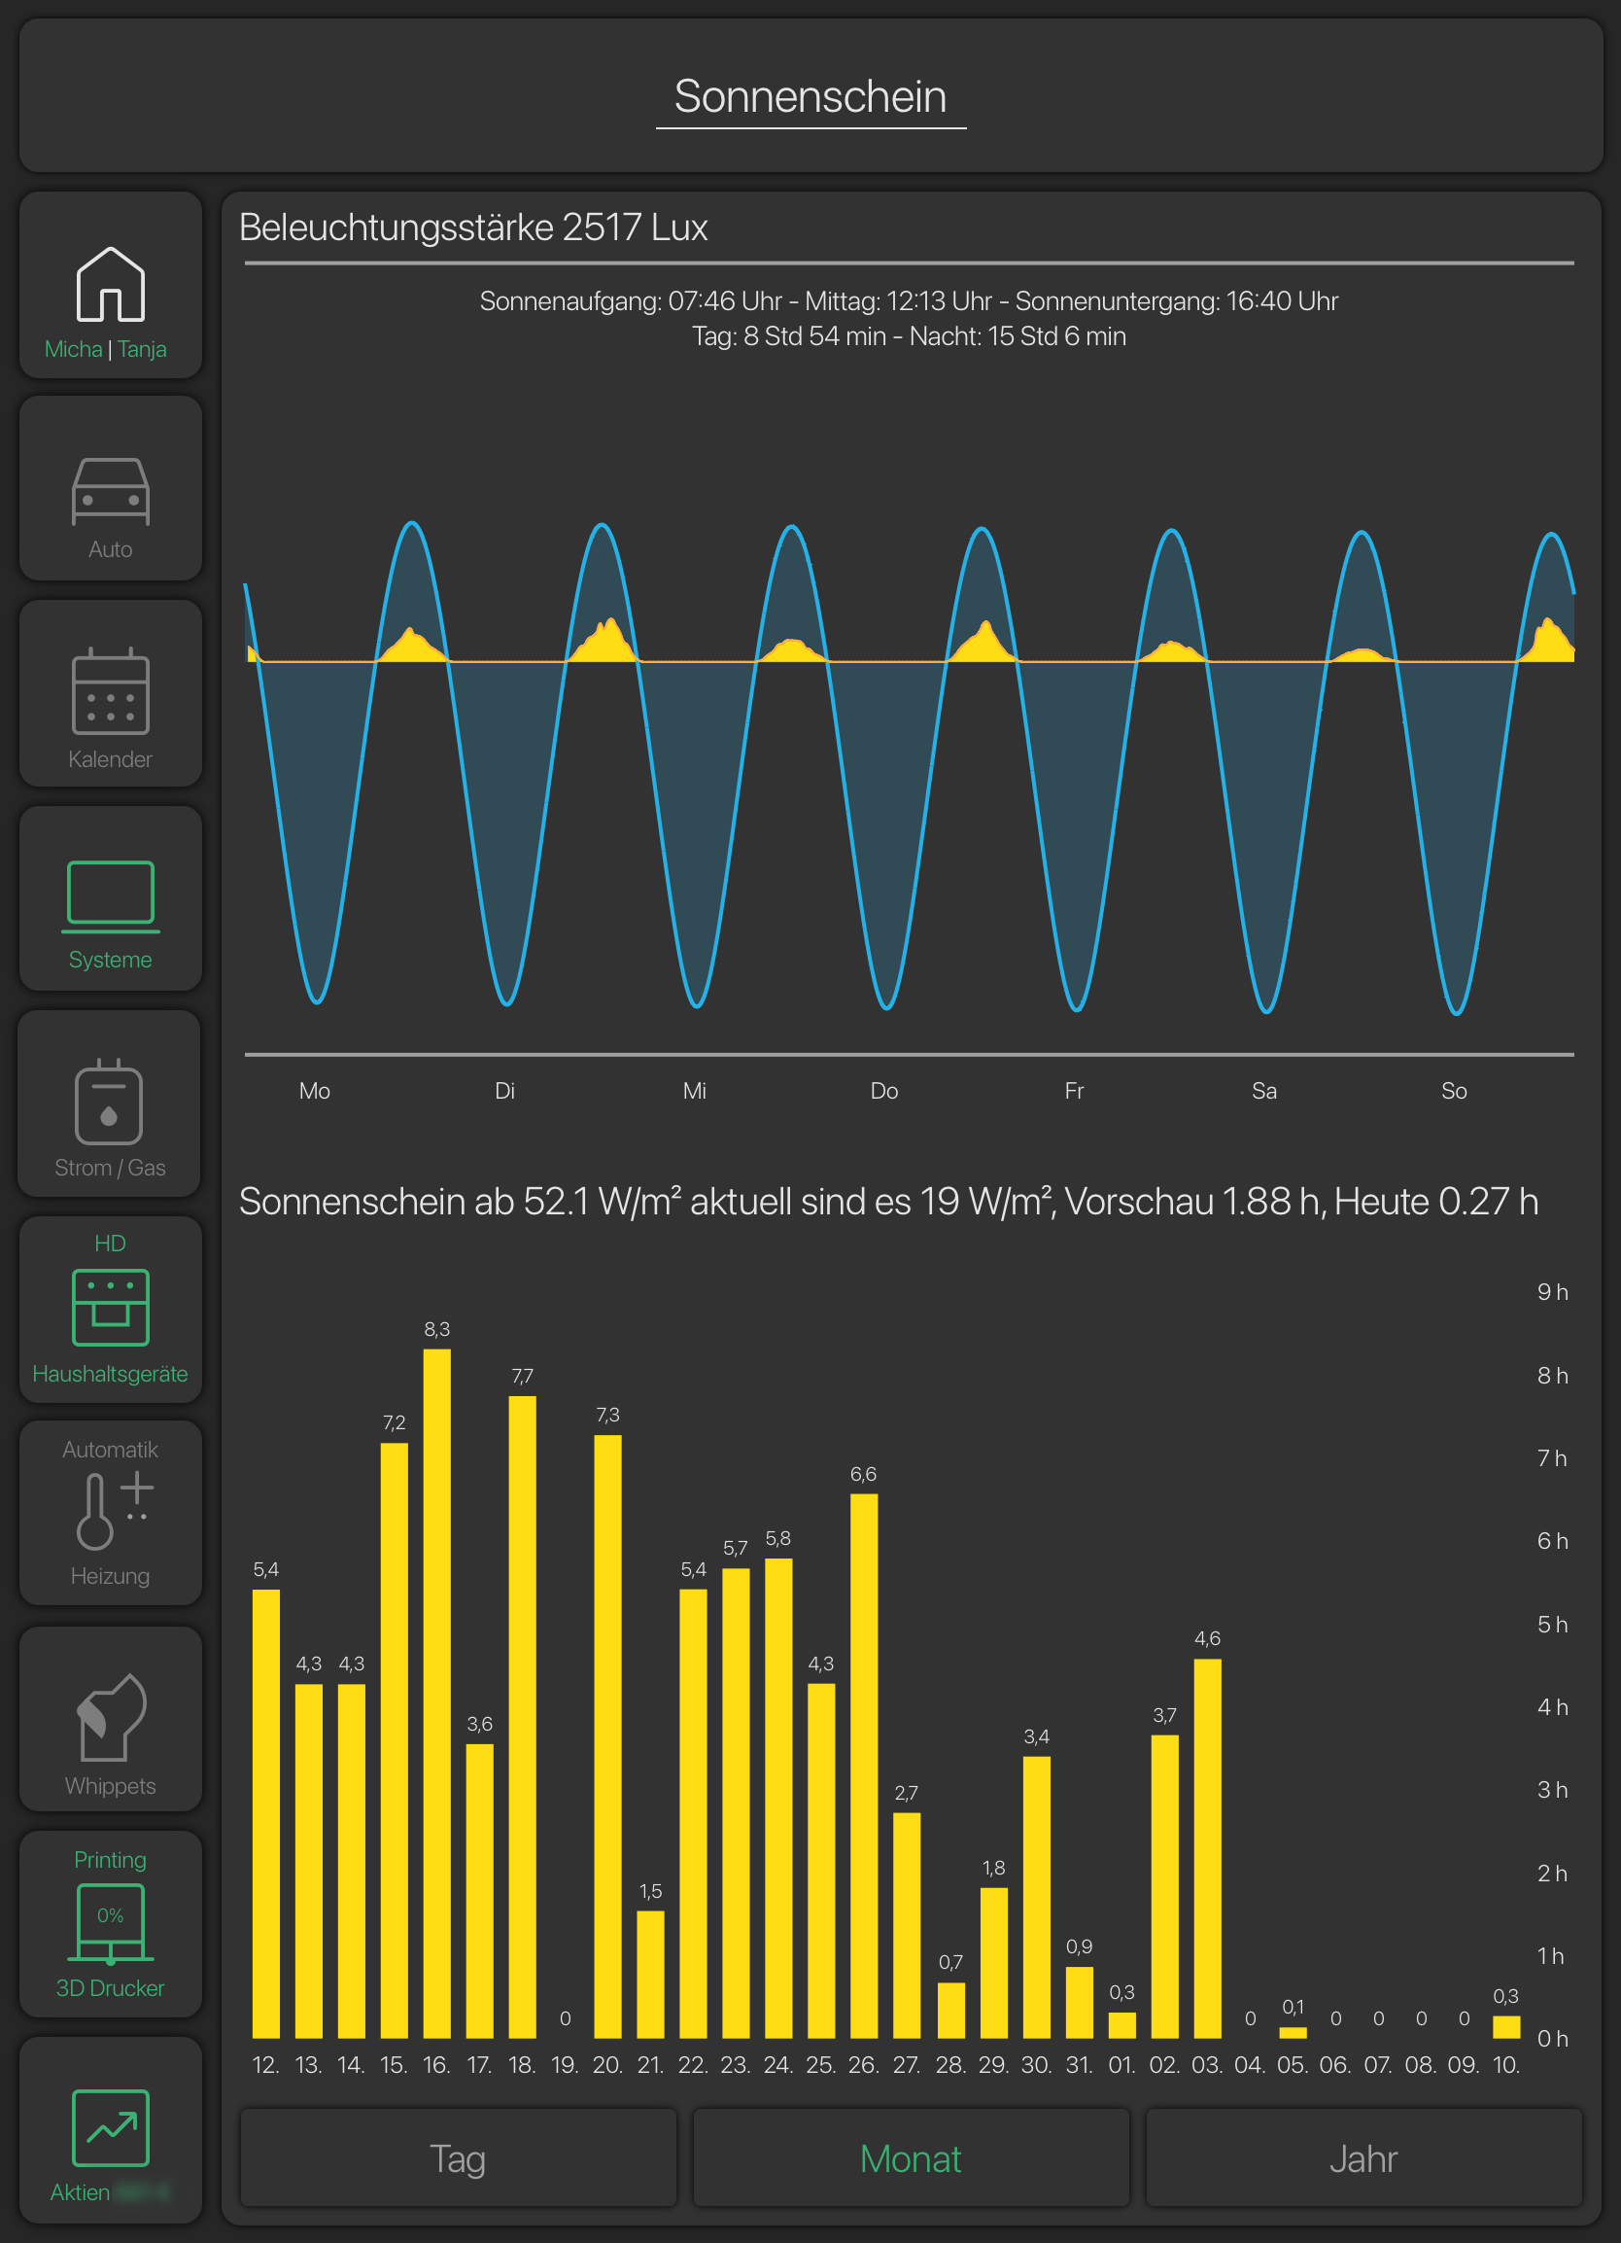
Task: Click the Tag 8 Std 54 min line
Action: point(909,336)
